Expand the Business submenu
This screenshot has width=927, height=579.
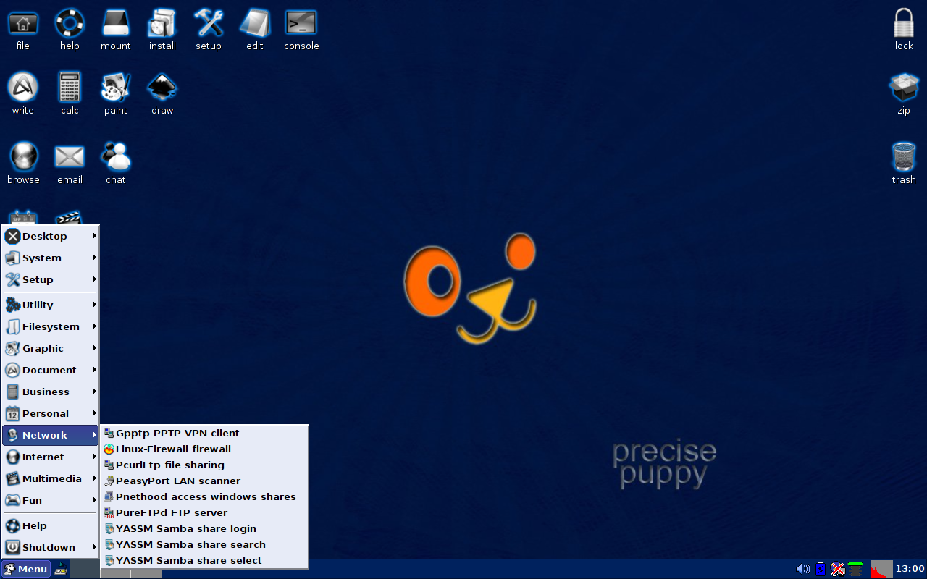(51, 392)
